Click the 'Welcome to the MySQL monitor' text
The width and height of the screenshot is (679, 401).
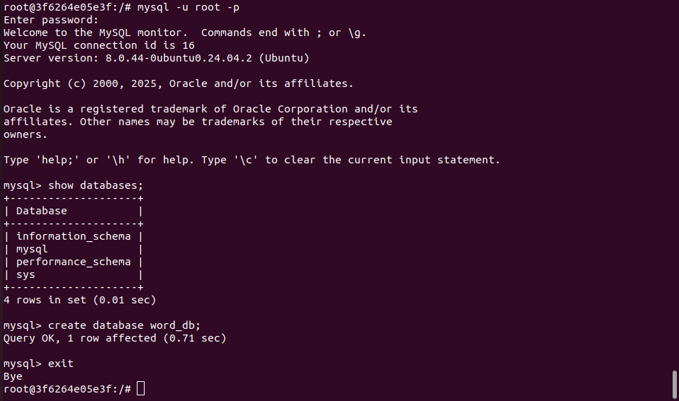click(99, 33)
